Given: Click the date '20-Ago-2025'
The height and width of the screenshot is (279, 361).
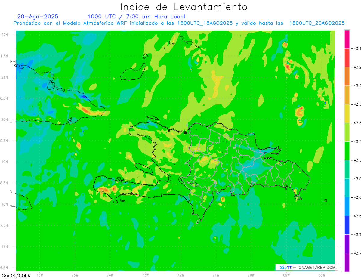Looking at the screenshot, I should tap(38, 17).
